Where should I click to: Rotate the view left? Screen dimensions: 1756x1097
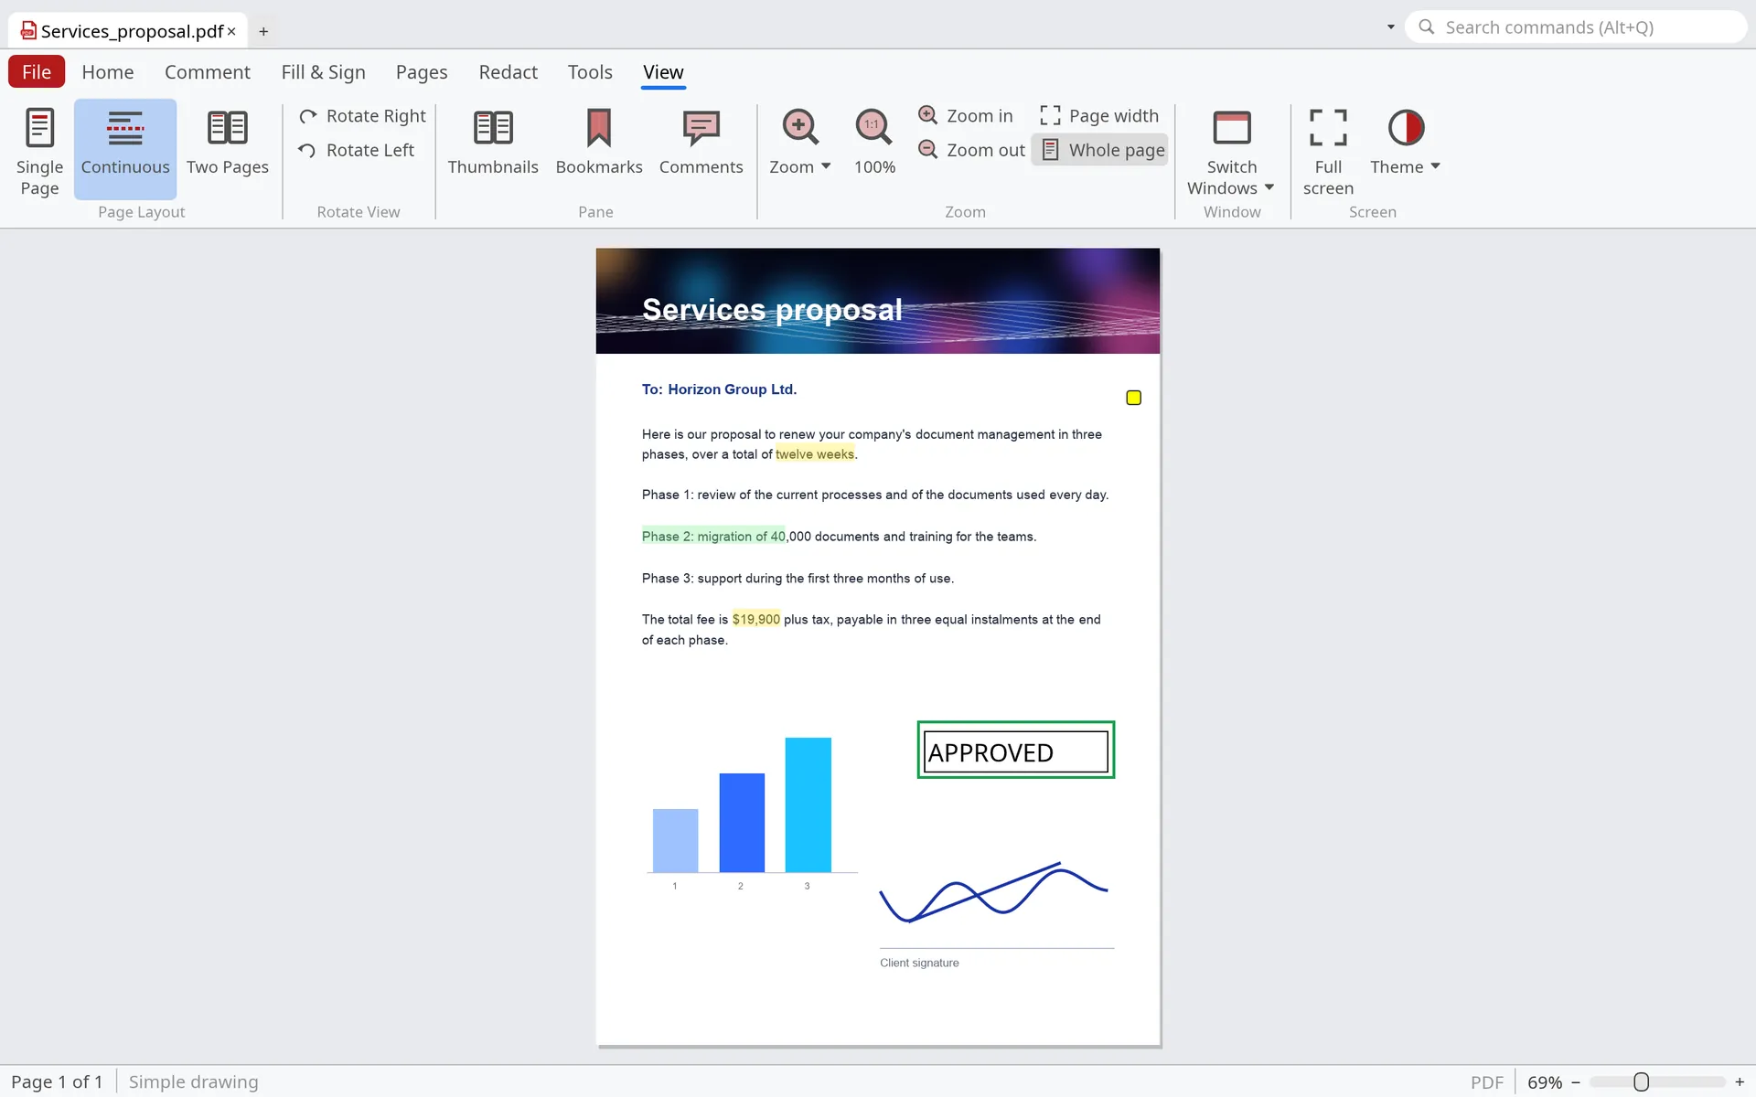pyautogui.click(x=358, y=150)
